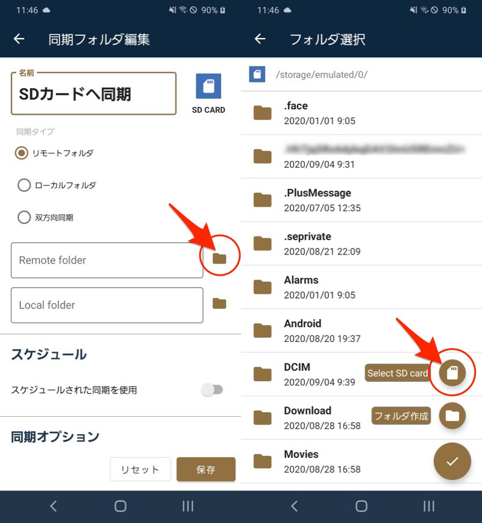The width and height of the screenshot is (482, 523).
Task: Confirm the folder selection with the checkmark button
Action: pyautogui.click(x=452, y=461)
